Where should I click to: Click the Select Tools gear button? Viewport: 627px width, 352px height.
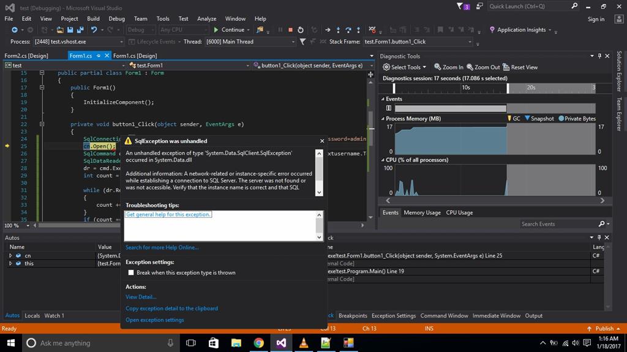click(404, 67)
